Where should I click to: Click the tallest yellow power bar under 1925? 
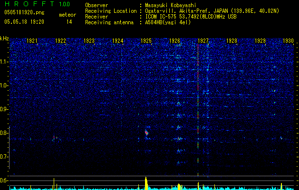pyautogui.click(x=146, y=183)
